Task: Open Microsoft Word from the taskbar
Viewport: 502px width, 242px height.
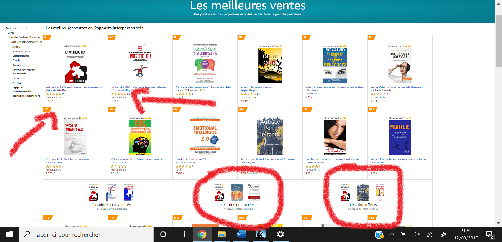Action: pyautogui.click(x=241, y=234)
